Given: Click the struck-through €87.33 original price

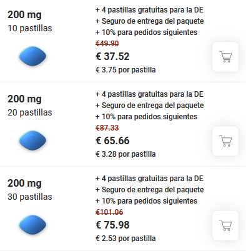Looking at the screenshot, I should click(x=107, y=128).
